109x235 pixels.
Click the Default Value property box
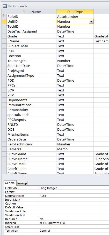click(x=74, y=207)
